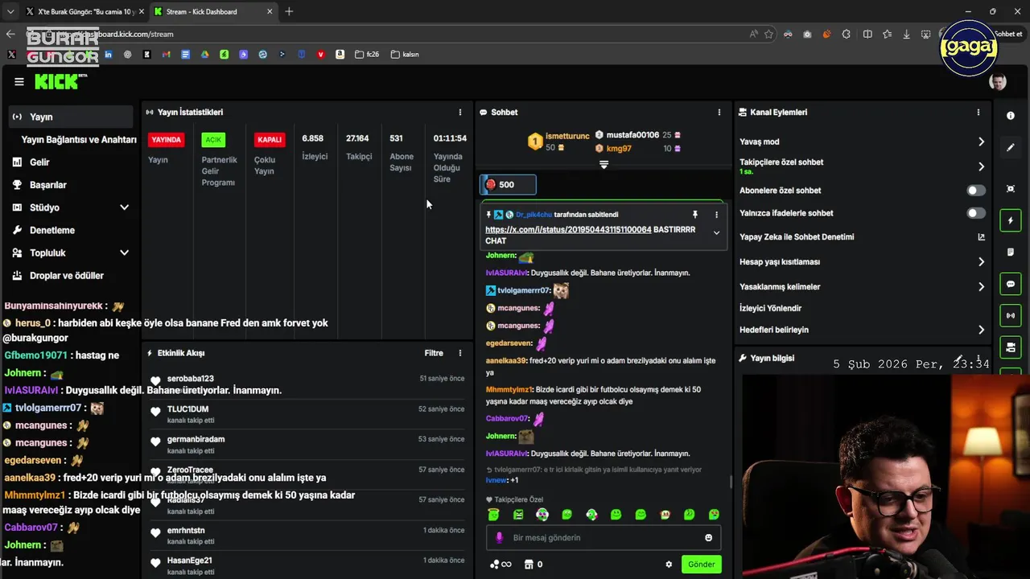This screenshot has width=1030, height=579.
Task: Open the hamburger menu beside the Kick logo
Action: (x=19, y=81)
